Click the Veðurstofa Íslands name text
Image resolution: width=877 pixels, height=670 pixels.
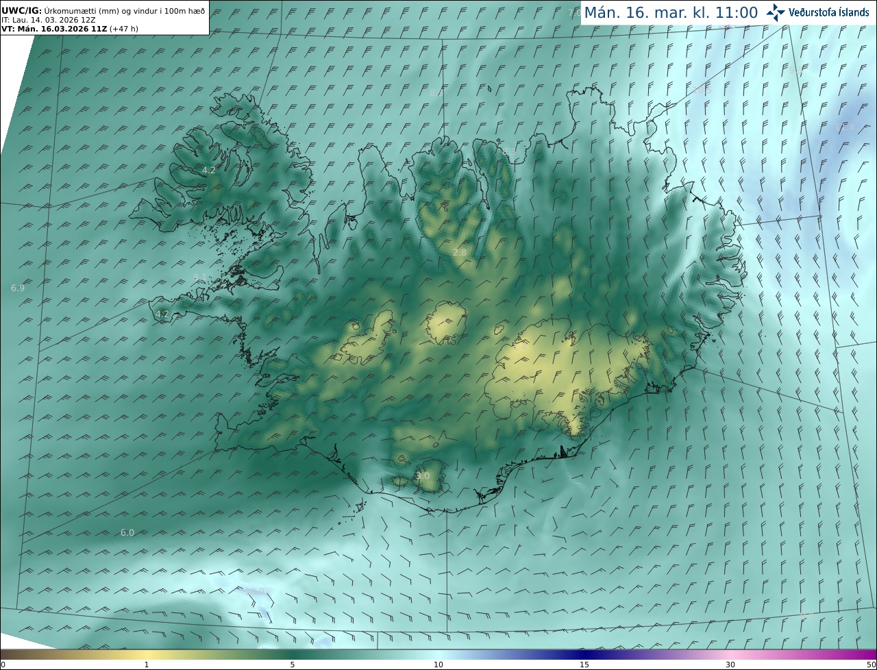pos(828,12)
